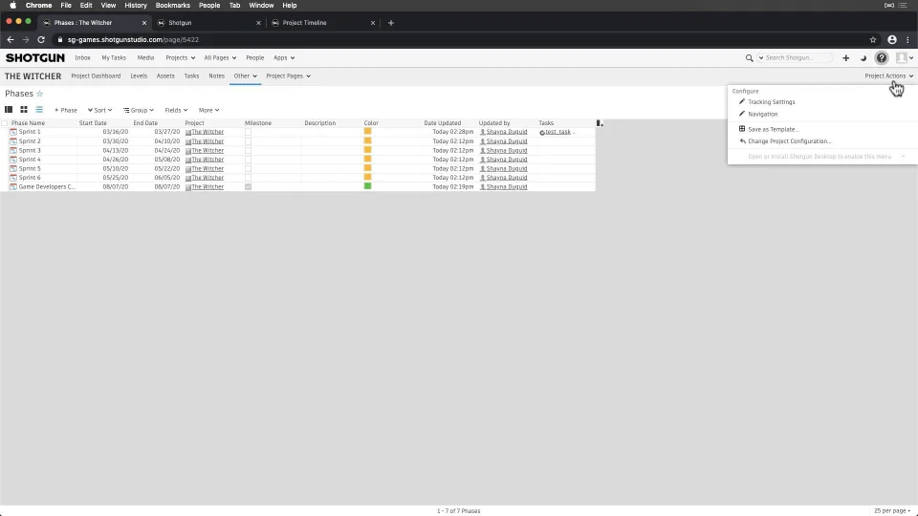Toggle Milestone checkbox for Sprint 3
Image resolution: width=918 pixels, height=516 pixels.
(249, 150)
